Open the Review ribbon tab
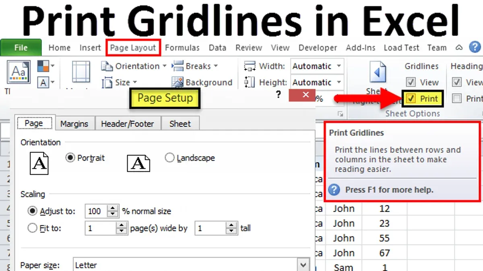The image size is (483, 271). (x=249, y=48)
